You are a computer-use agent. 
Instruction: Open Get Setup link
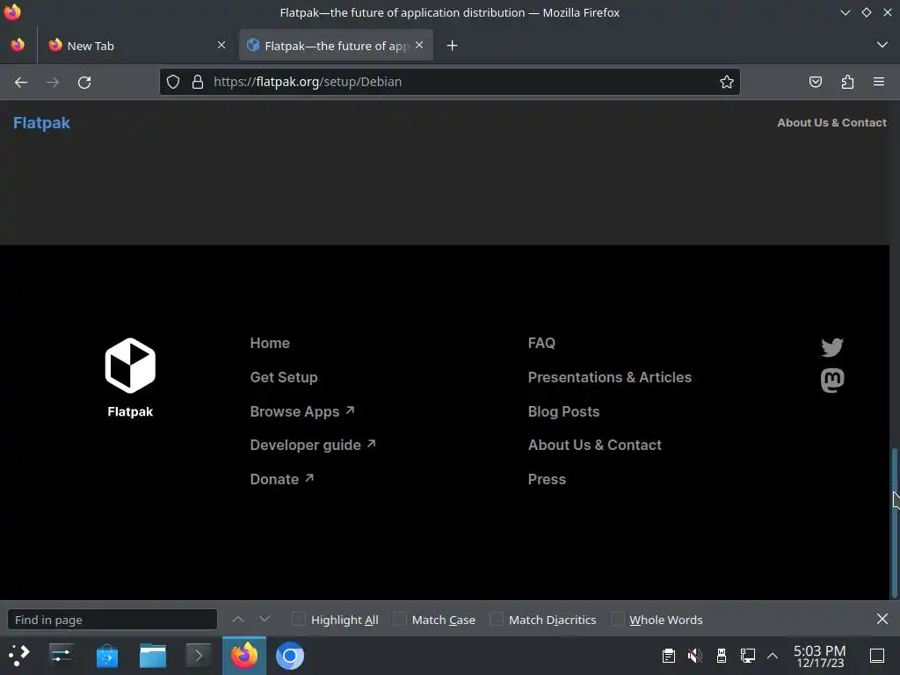pyautogui.click(x=284, y=377)
